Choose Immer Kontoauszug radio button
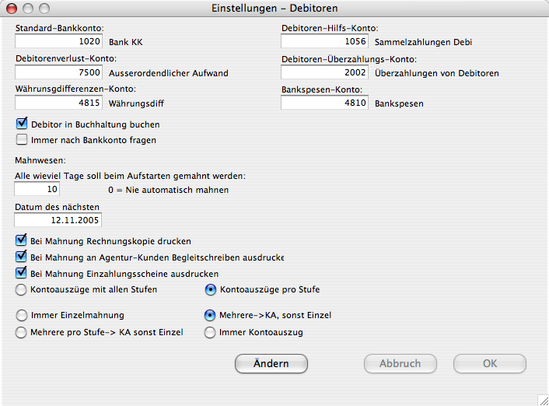The height and width of the screenshot is (406, 549). pyautogui.click(x=210, y=332)
